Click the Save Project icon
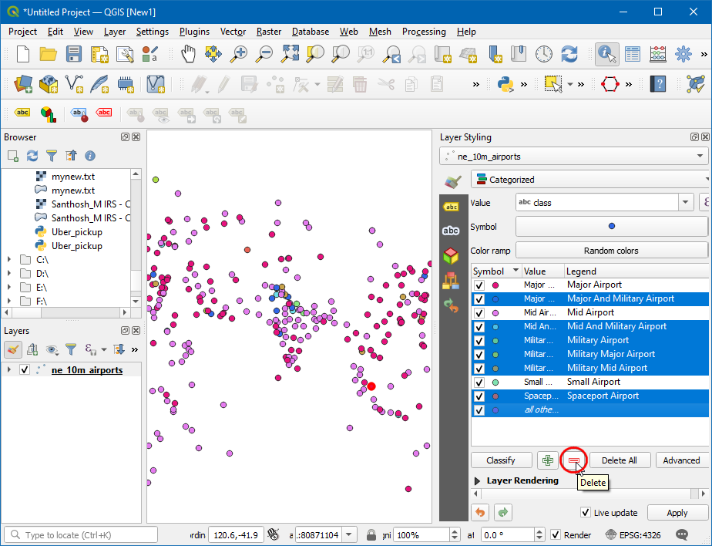The image size is (712, 546). 73,54
